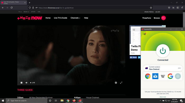Open tracking protection shield icon
The height and width of the screenshot is (103, 185).
[30, 8]
